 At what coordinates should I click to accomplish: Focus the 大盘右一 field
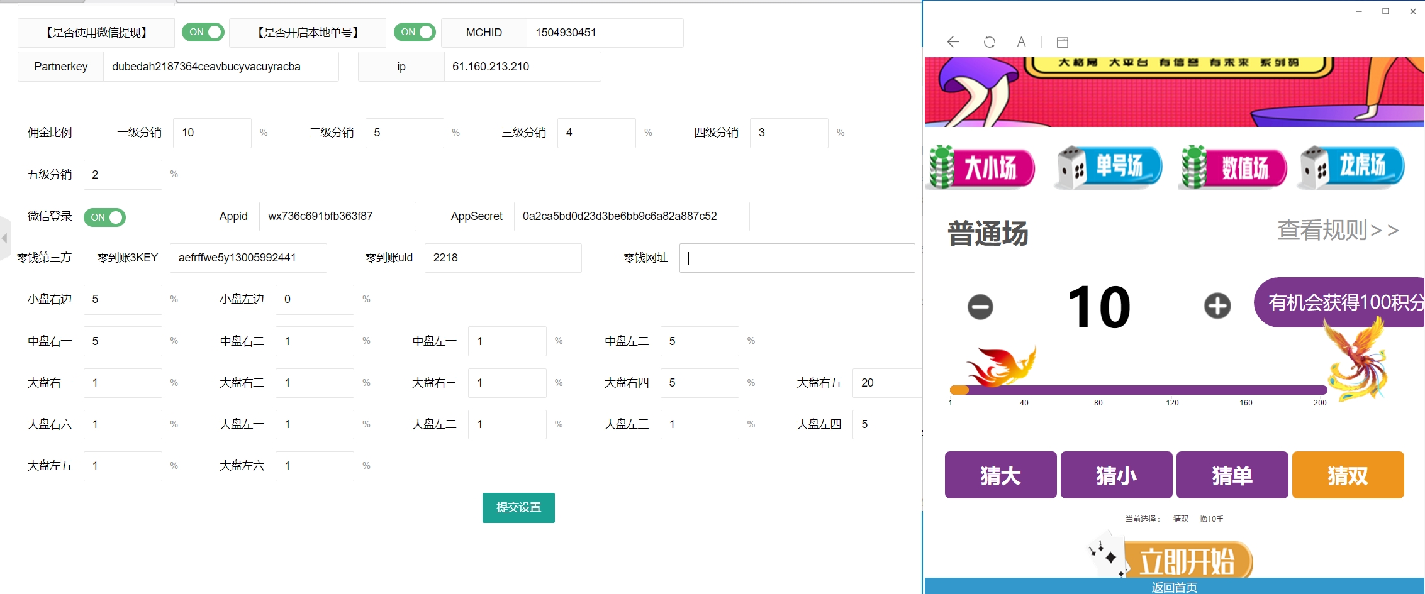click(x=123, y=383)
